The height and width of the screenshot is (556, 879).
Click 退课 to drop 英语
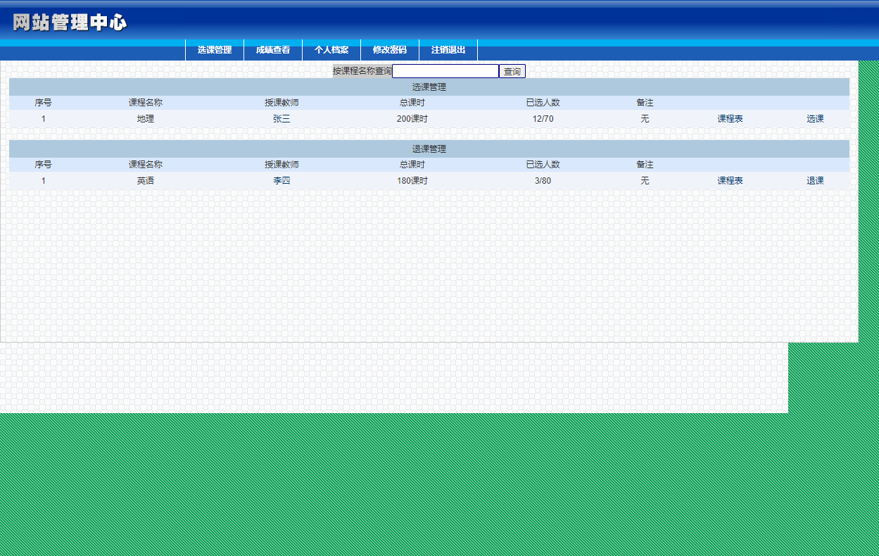point(815,181)
